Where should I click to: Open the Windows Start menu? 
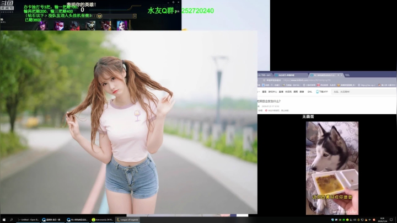[x=4, y=220]
